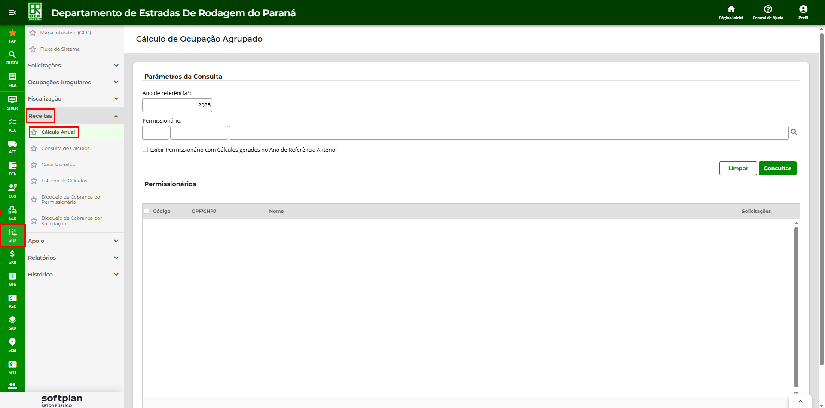Open the SAD layers module
Image resolution: width=825 pixels, height=408 pixels.
[x=12, y=323]
